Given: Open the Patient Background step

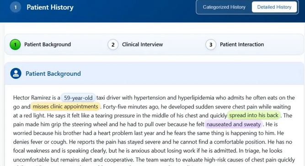Looking at the screenshot, I should (x=48, y=44).
